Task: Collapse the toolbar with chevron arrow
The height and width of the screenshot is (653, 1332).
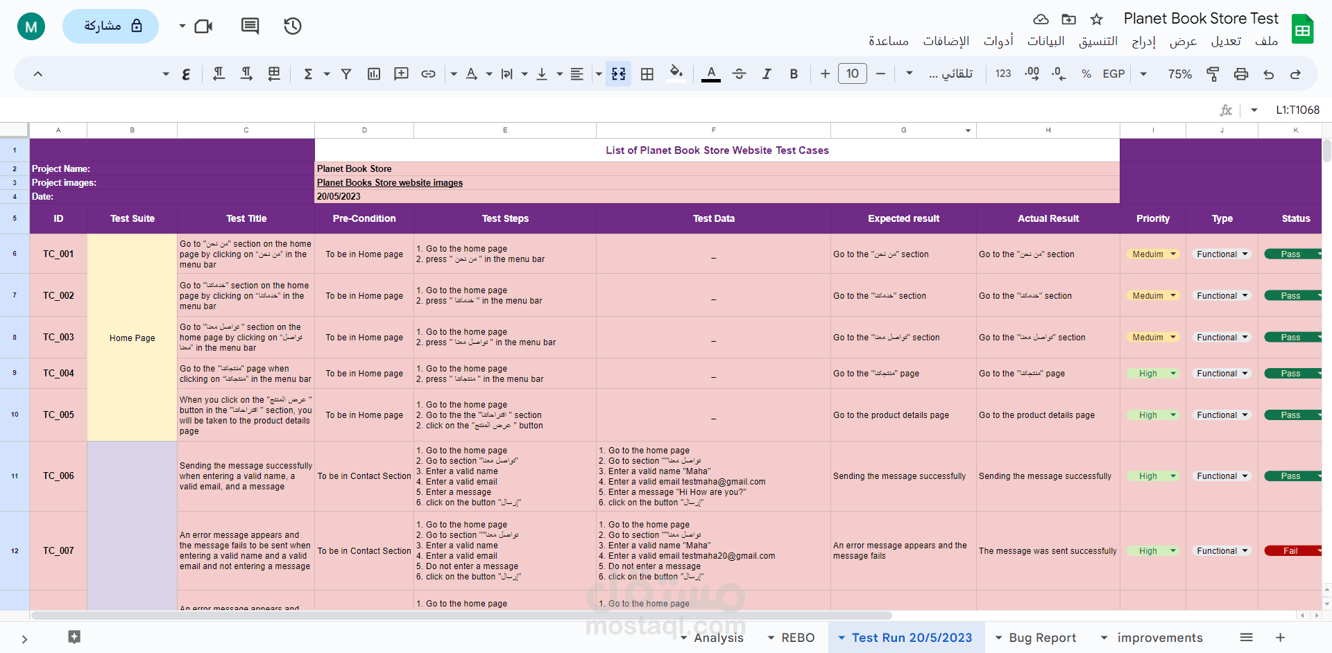Action: pyautogui.click(x=38, y=73)
